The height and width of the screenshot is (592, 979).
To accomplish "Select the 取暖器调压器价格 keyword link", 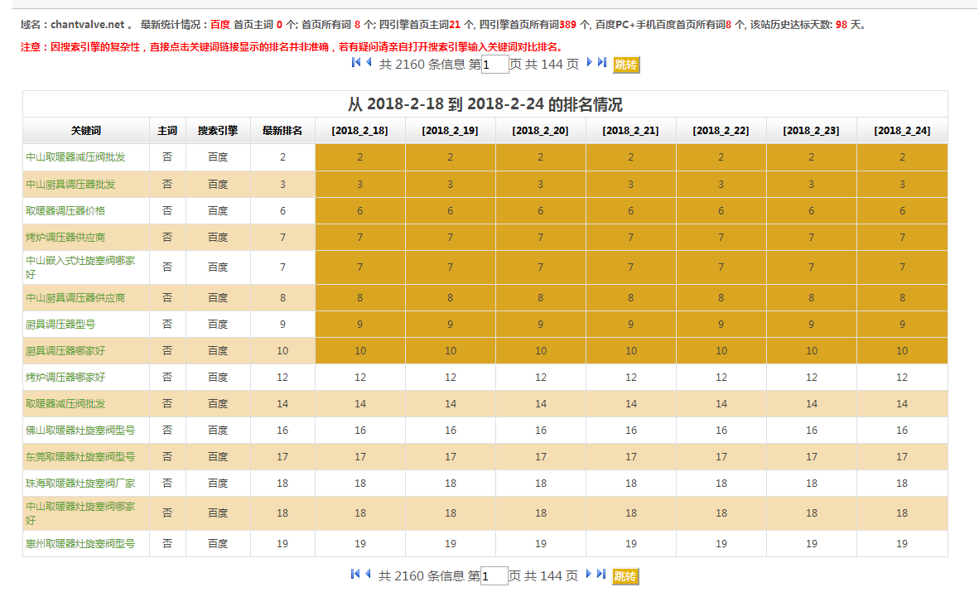I will point(65,210).
